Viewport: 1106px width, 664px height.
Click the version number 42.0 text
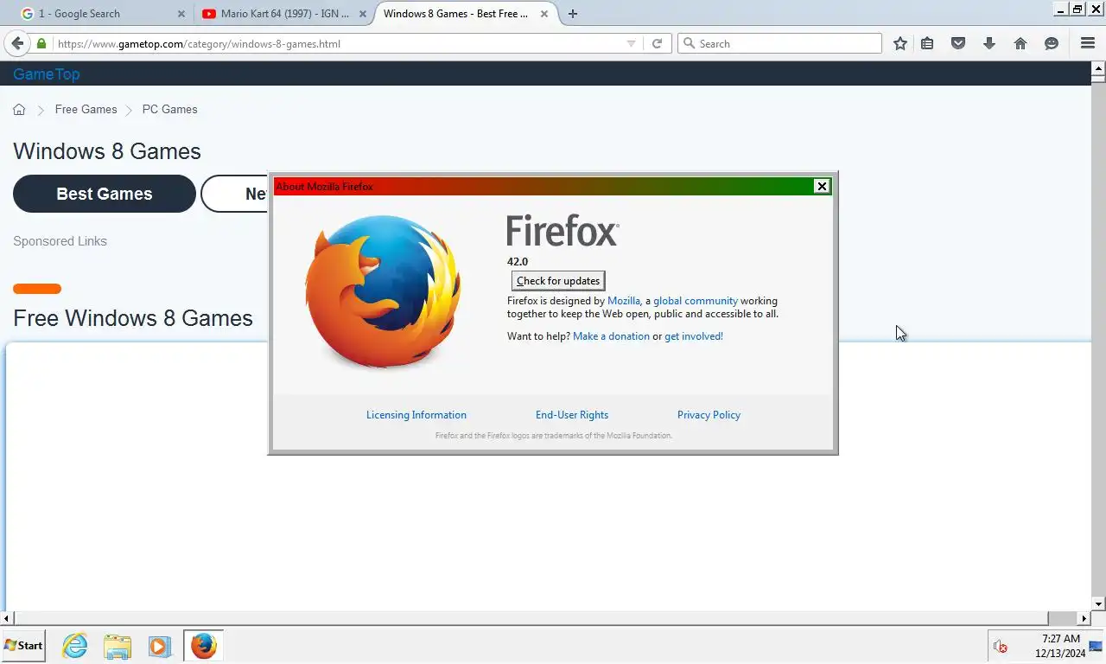click(x=518, y=262)
